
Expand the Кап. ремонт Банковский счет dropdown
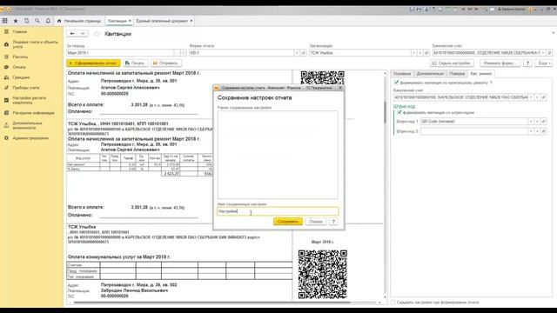click(531, 97)
